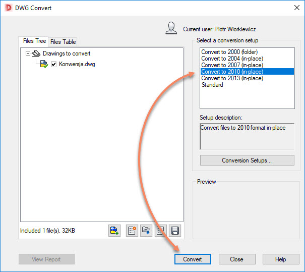Image resolution: width=305 pixels, height=272 pixels.
Task: Pick Convert to 2007 (in-place) setup
Action: 232,65
